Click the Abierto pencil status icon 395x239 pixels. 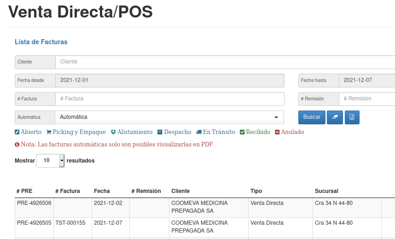(x=17, y=132)
